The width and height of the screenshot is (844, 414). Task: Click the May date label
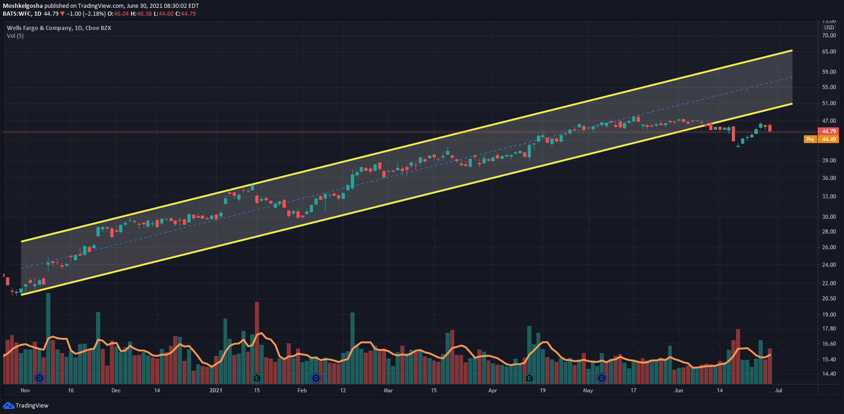588,390
